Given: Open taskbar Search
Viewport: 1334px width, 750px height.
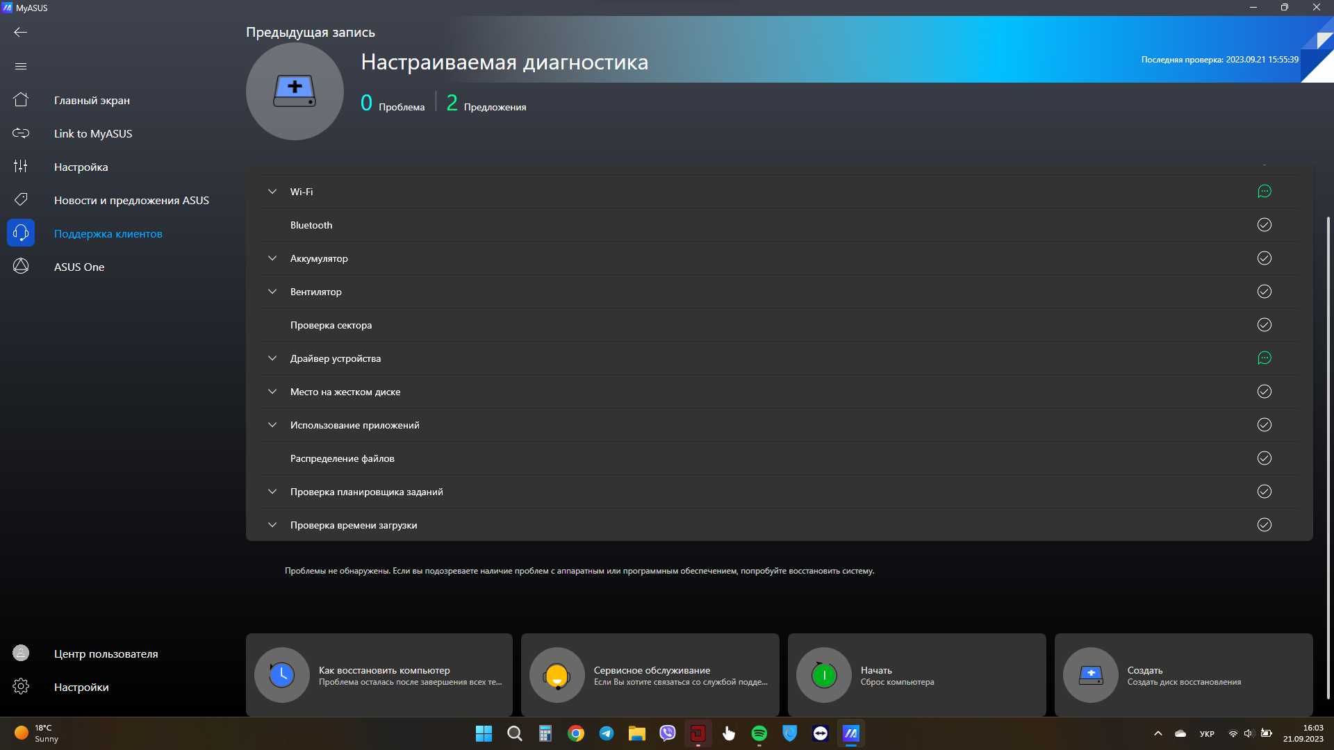Looking at the screenshot, I should click(x=515, y=733).
